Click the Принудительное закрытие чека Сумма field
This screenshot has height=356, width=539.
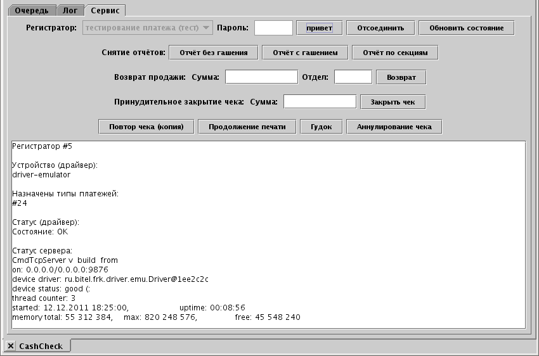click(x=320, y=101)
